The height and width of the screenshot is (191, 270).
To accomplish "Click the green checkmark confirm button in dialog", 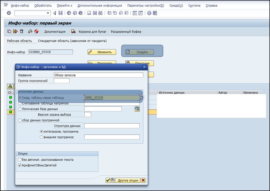I will 108,180.
